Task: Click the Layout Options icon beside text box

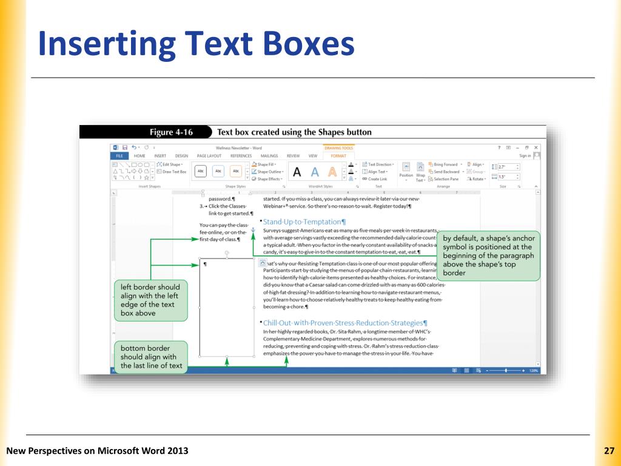Action: point(262,263)
